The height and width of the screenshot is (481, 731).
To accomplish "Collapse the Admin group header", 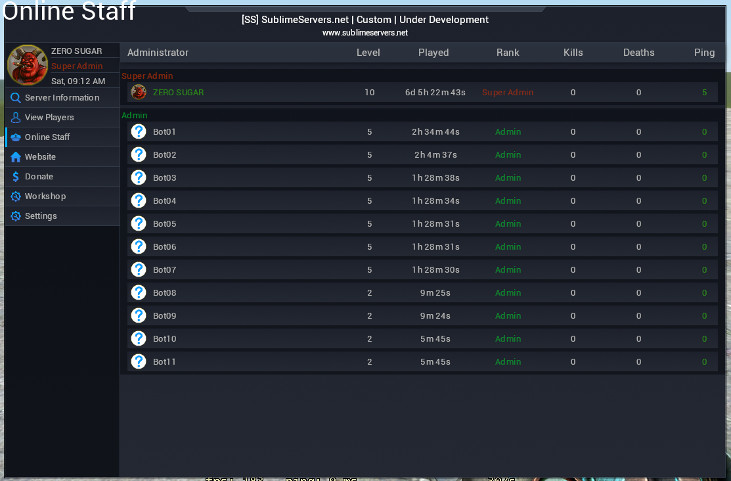I will click(x=135, y=116).
